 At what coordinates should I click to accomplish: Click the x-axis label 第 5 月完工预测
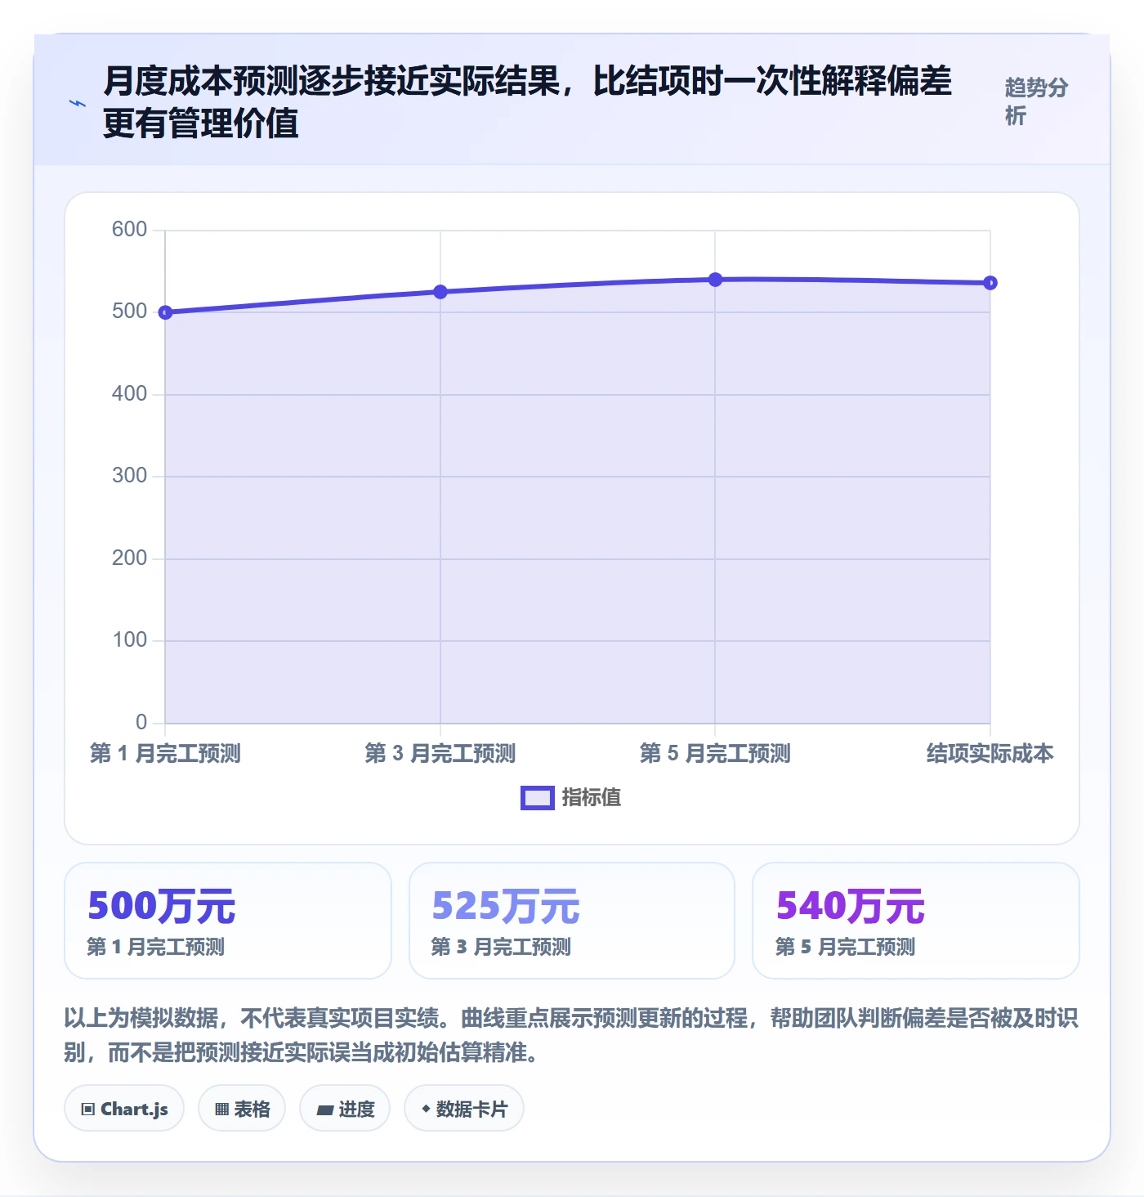pyautogui.click(x=715, y=753)
